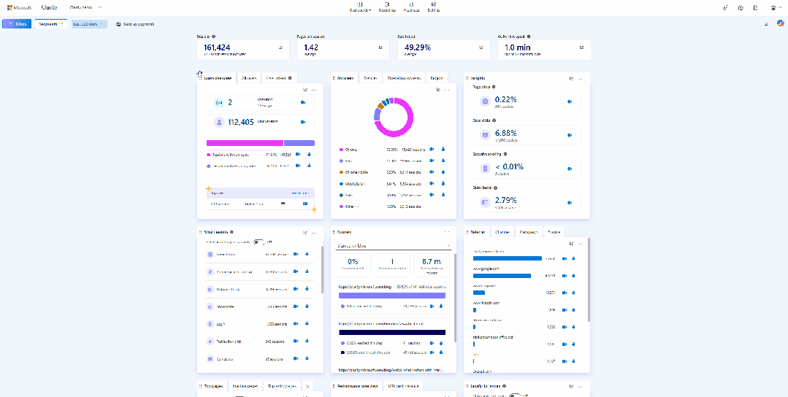Open the Recordings view in top navigation
Viewport: 788px width, 397px height.
[388, 7]
